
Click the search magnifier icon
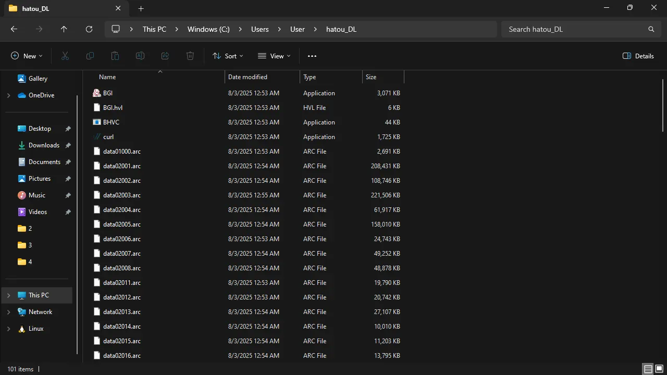click(x=651, y=29)
